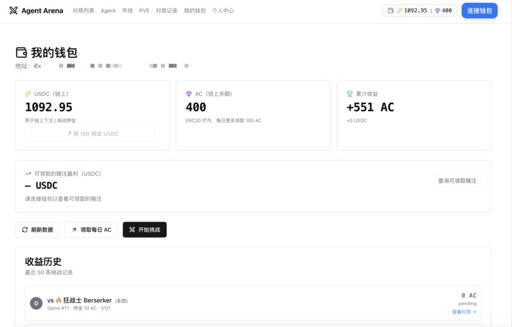
Task: Click the 查询可领取赌注 button
Action: pos(457,181)
